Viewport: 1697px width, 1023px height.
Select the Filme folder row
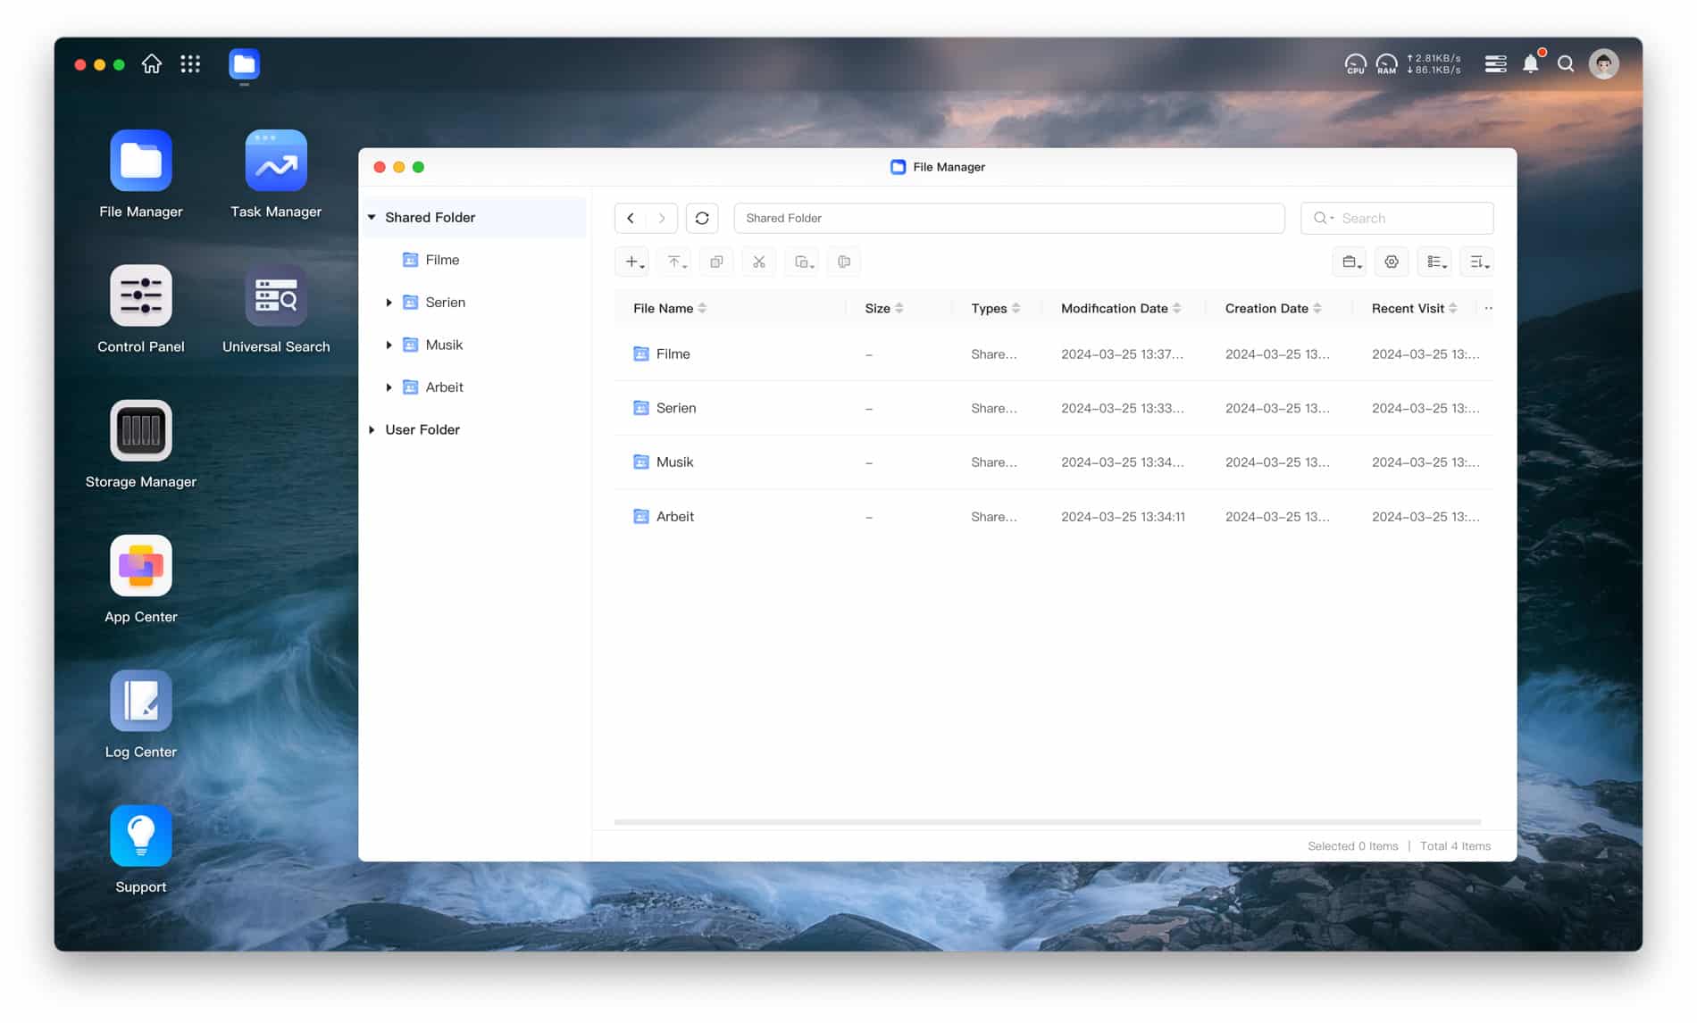pyautogui.click(x=1054, y=354)
